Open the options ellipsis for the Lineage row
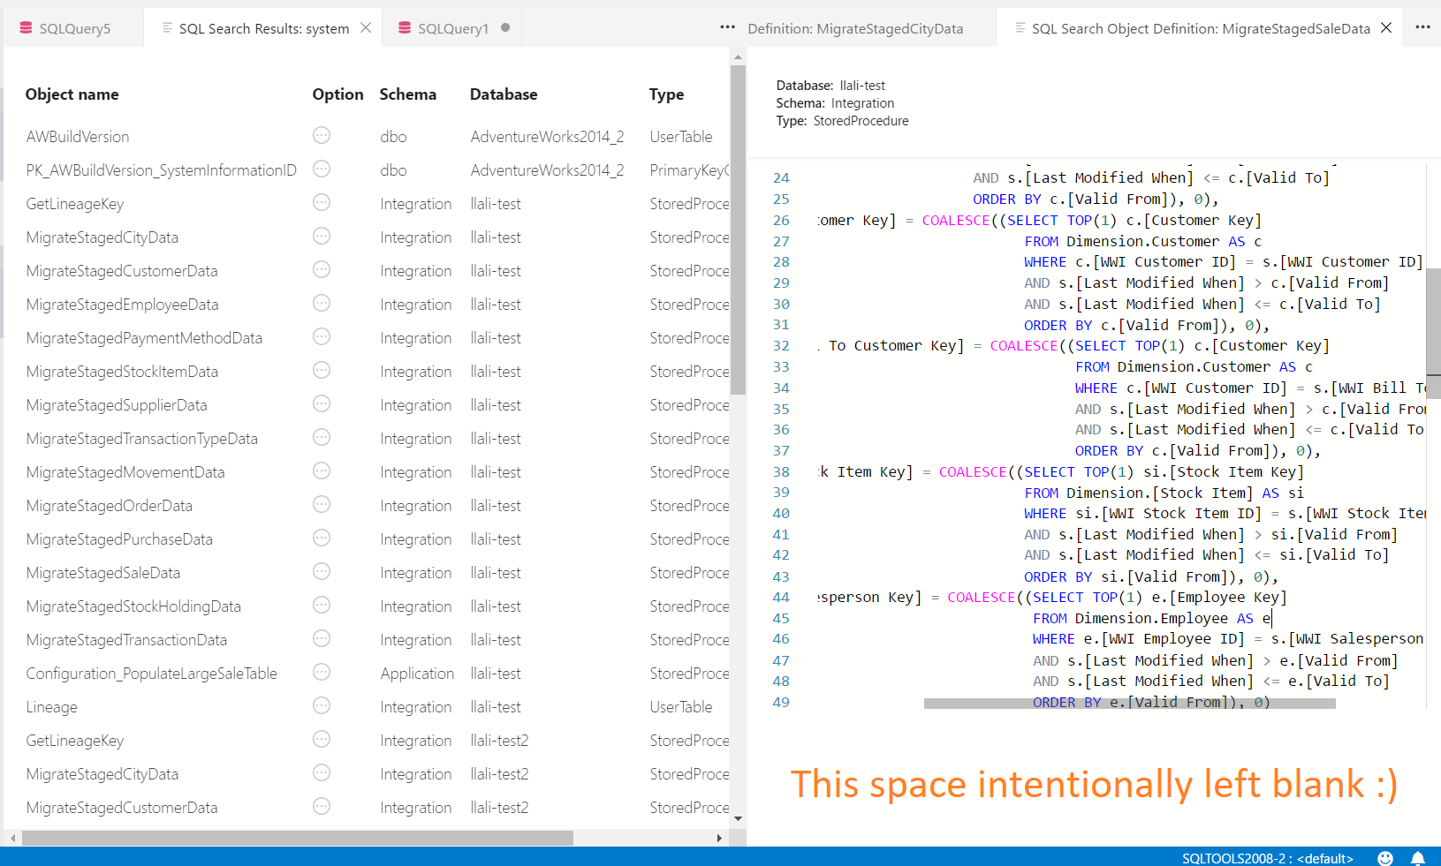 pos(321,705)
